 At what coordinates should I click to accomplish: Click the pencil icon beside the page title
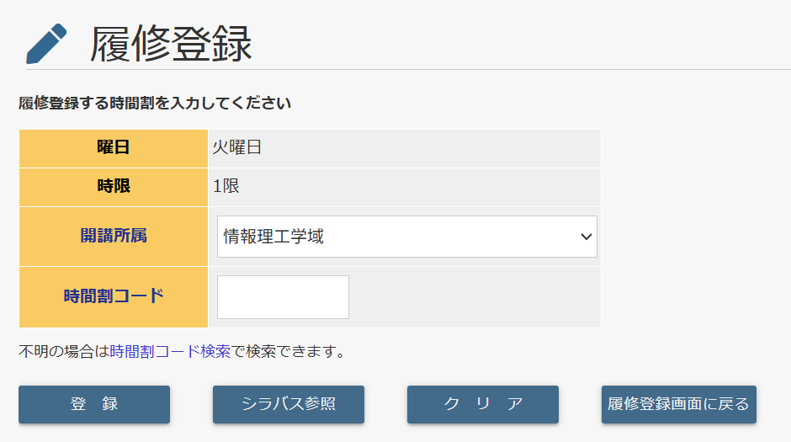[x=46, y=44]
